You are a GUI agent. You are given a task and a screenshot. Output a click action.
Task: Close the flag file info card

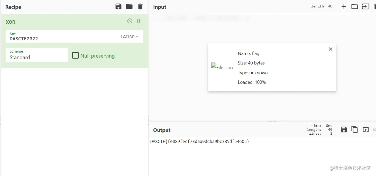[x=331, y=49]
